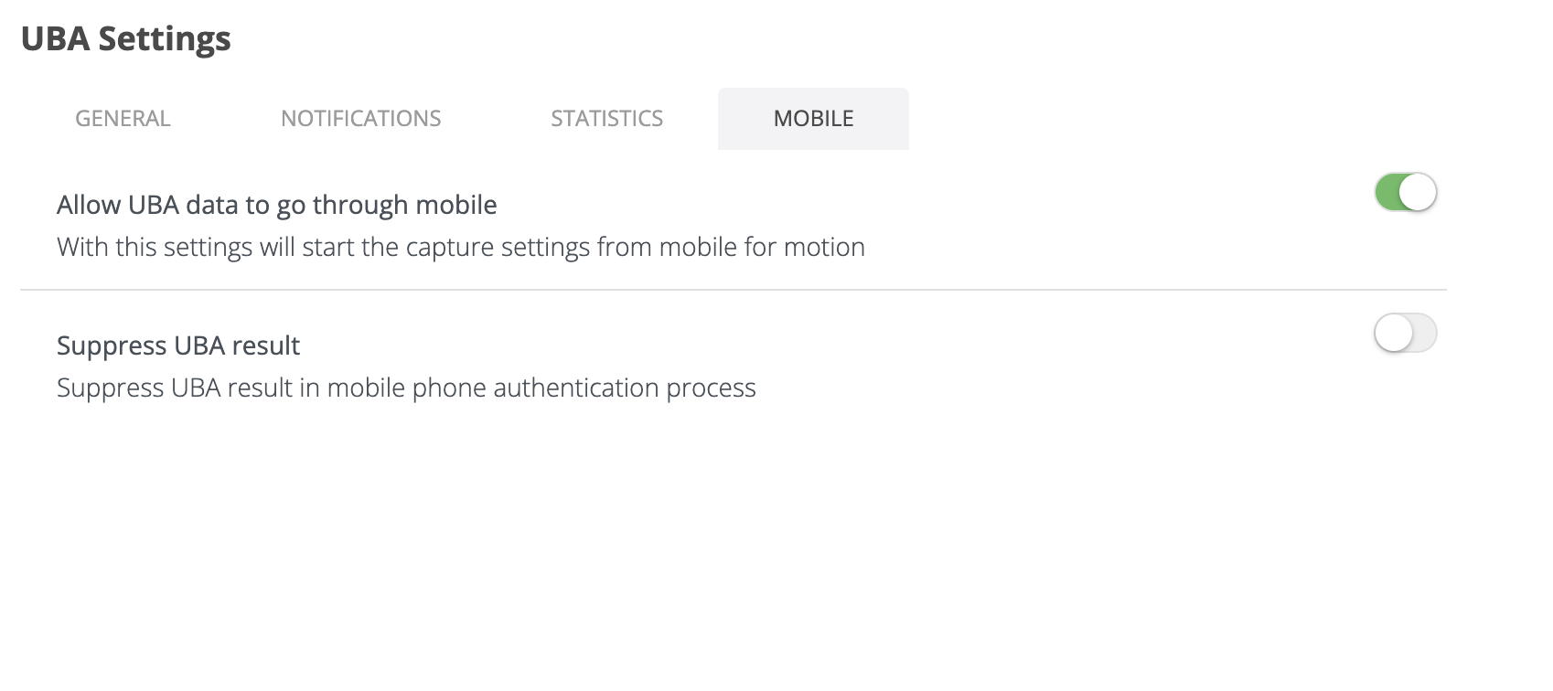This screenshot has height=691, width=1553.
Task: Select the suppress authentication description text
Action: (406, 388)
